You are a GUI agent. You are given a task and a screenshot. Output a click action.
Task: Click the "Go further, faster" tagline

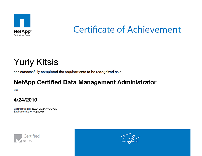22,35
